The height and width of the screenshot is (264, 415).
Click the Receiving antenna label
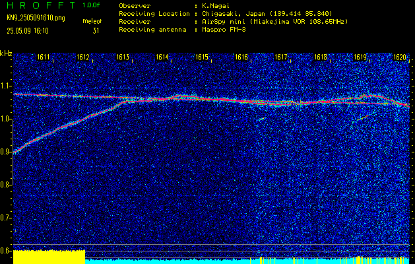(152, 30)
